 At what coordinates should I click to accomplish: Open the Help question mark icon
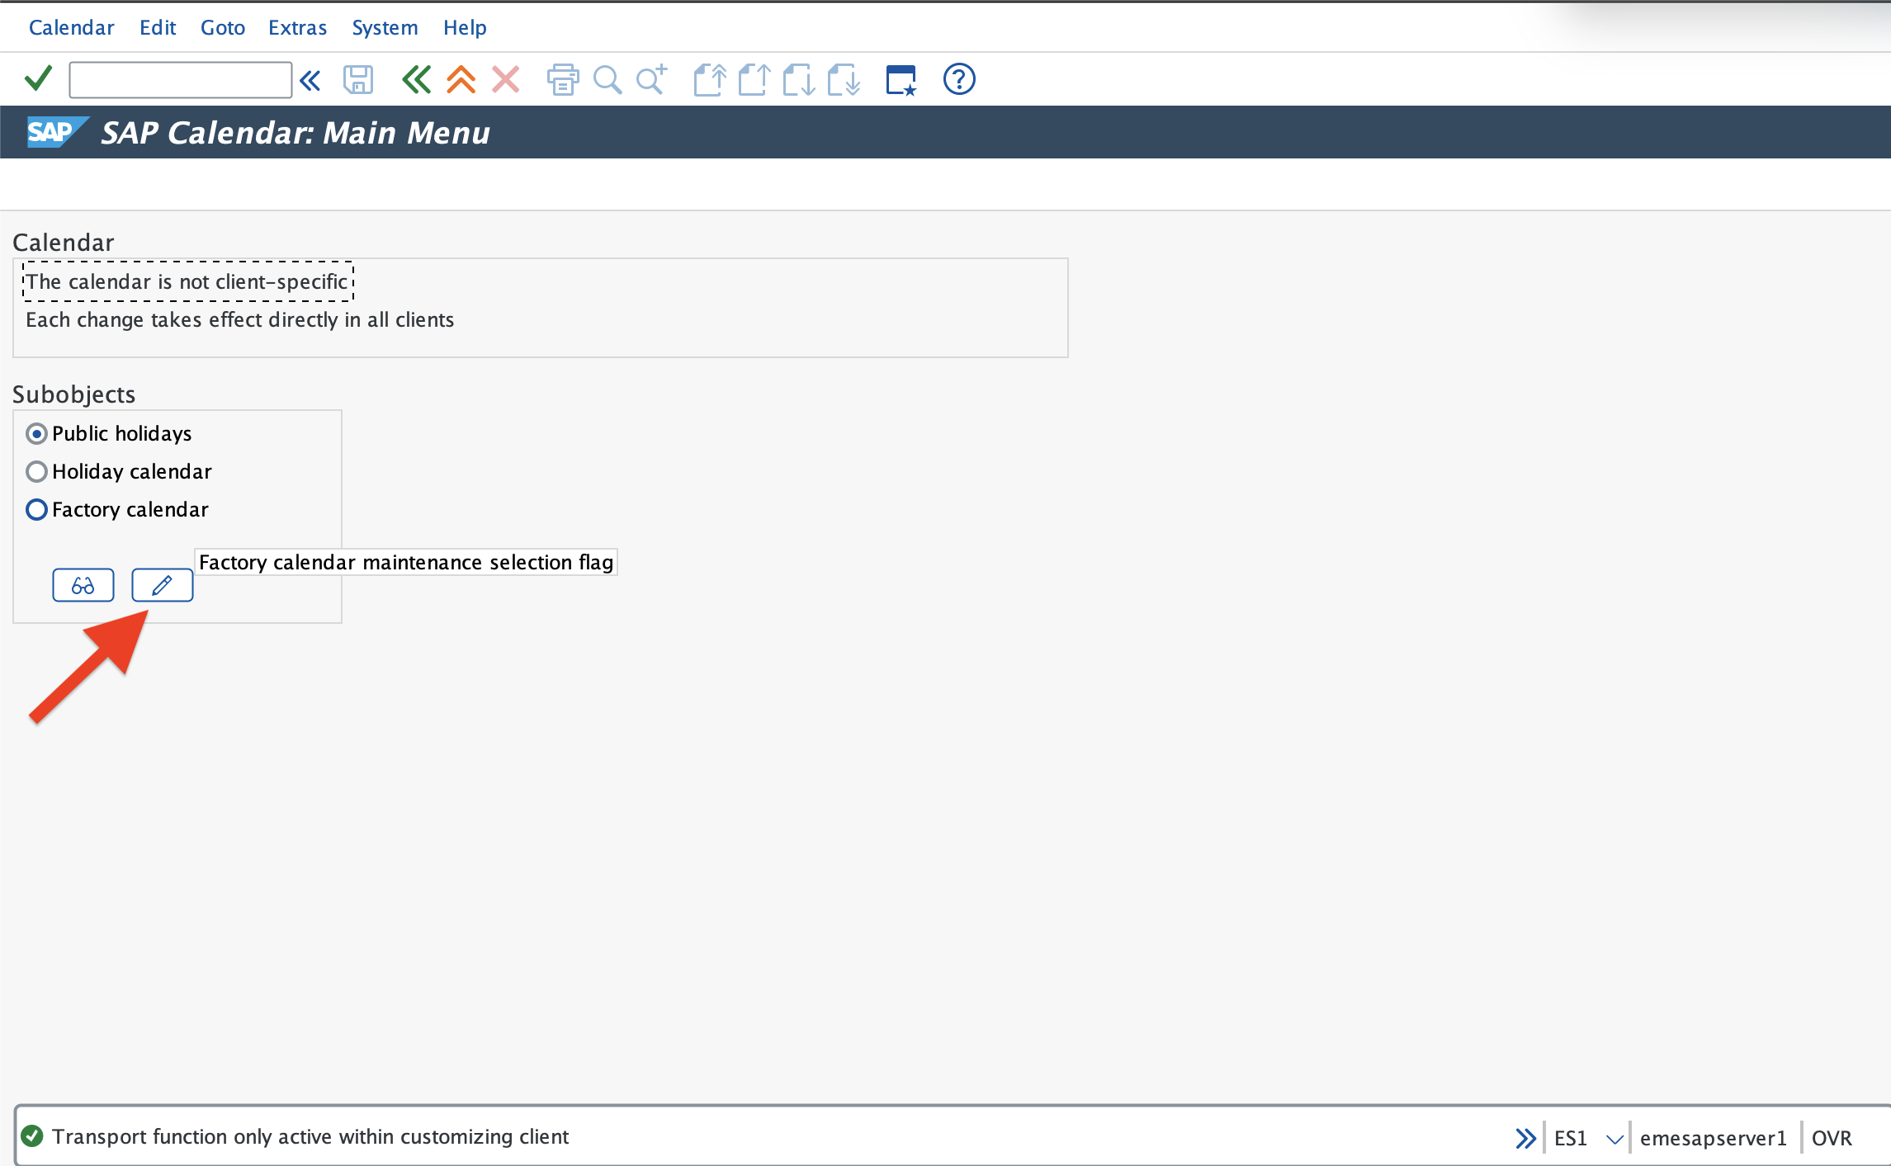coord(959,79)
